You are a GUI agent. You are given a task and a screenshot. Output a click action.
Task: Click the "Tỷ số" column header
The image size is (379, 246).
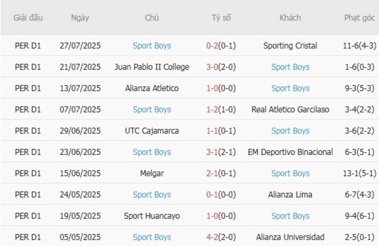click(x=221, y=17)
